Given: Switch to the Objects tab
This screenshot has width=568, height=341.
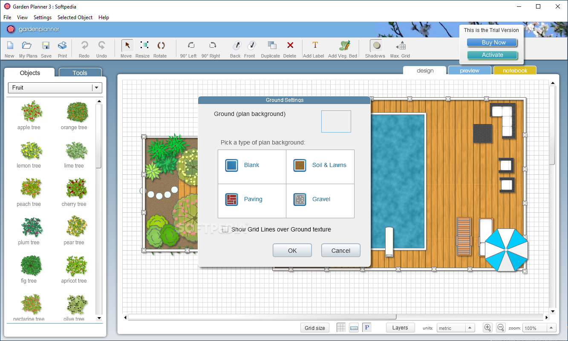Looking at the screenshot, I should (x=30, y=73).
